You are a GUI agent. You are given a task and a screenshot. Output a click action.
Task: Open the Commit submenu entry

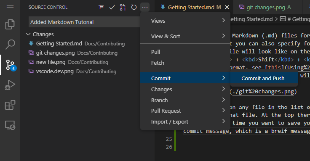[x=185, y=78]
